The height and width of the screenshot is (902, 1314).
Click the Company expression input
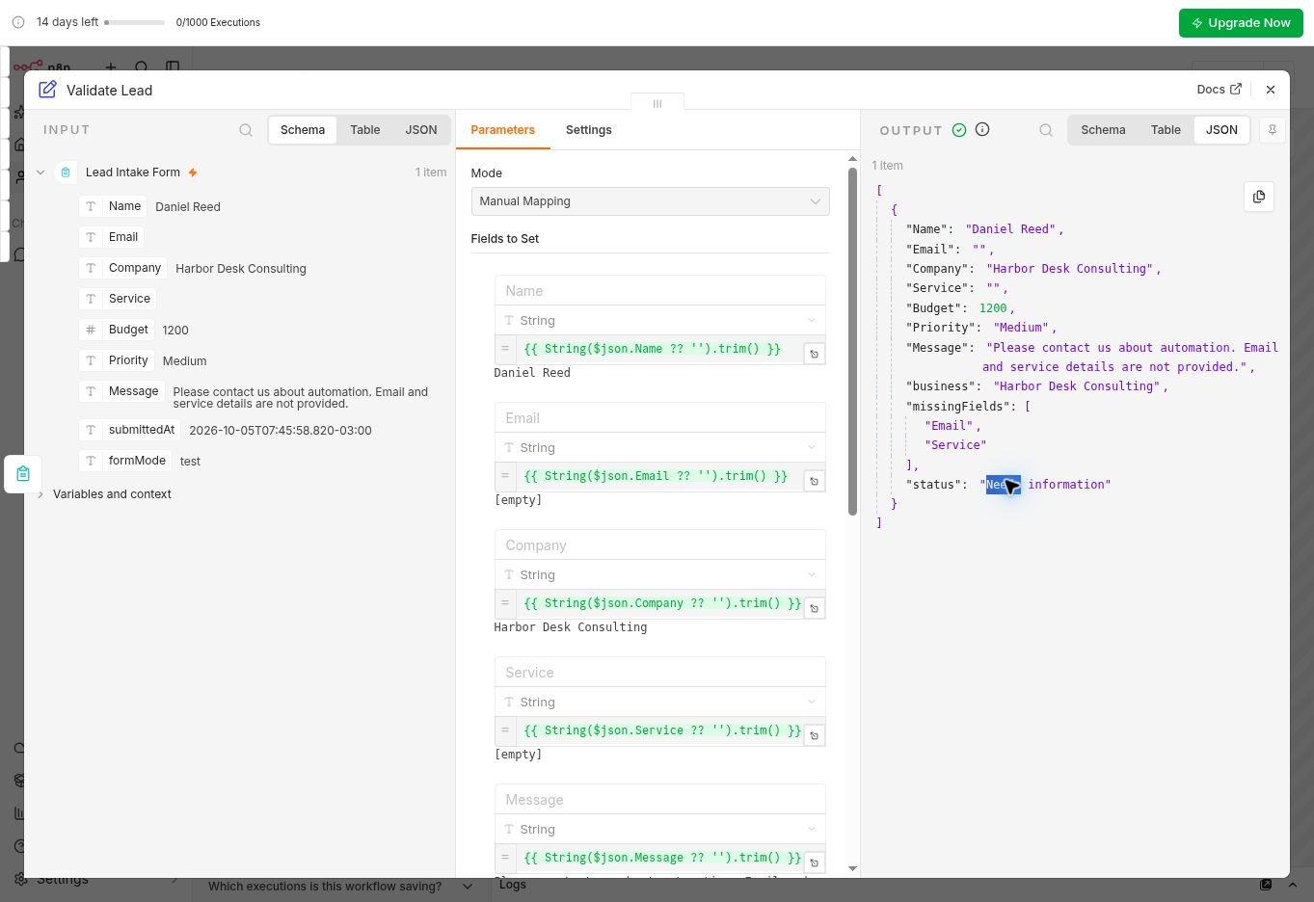coord(659,603)
